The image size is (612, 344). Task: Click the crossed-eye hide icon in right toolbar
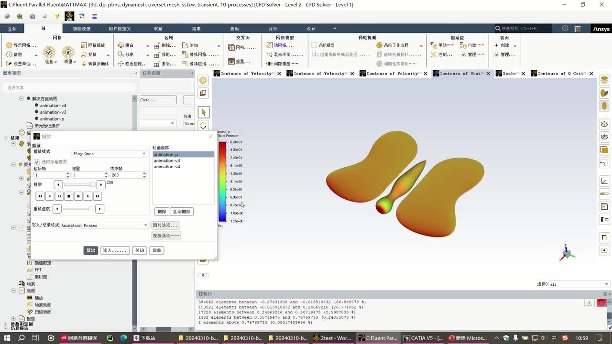604,137
